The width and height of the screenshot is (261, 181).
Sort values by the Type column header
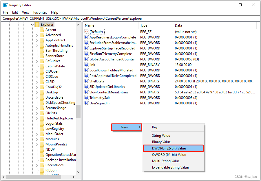(x=156, y=25)
